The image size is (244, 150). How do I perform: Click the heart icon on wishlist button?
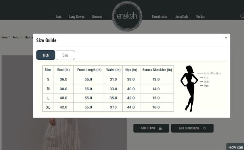[x=204, y=128]
